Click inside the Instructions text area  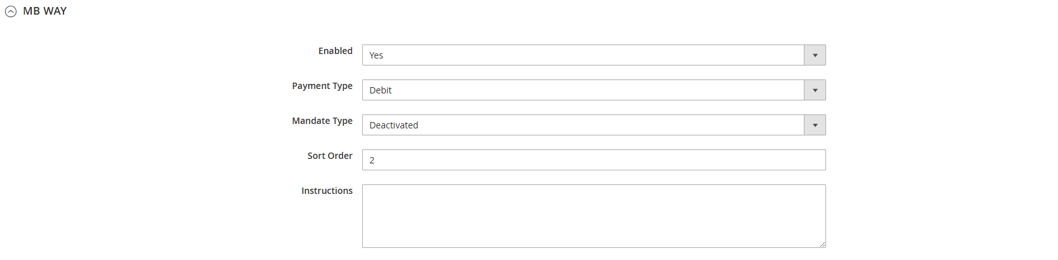point(593,216)
